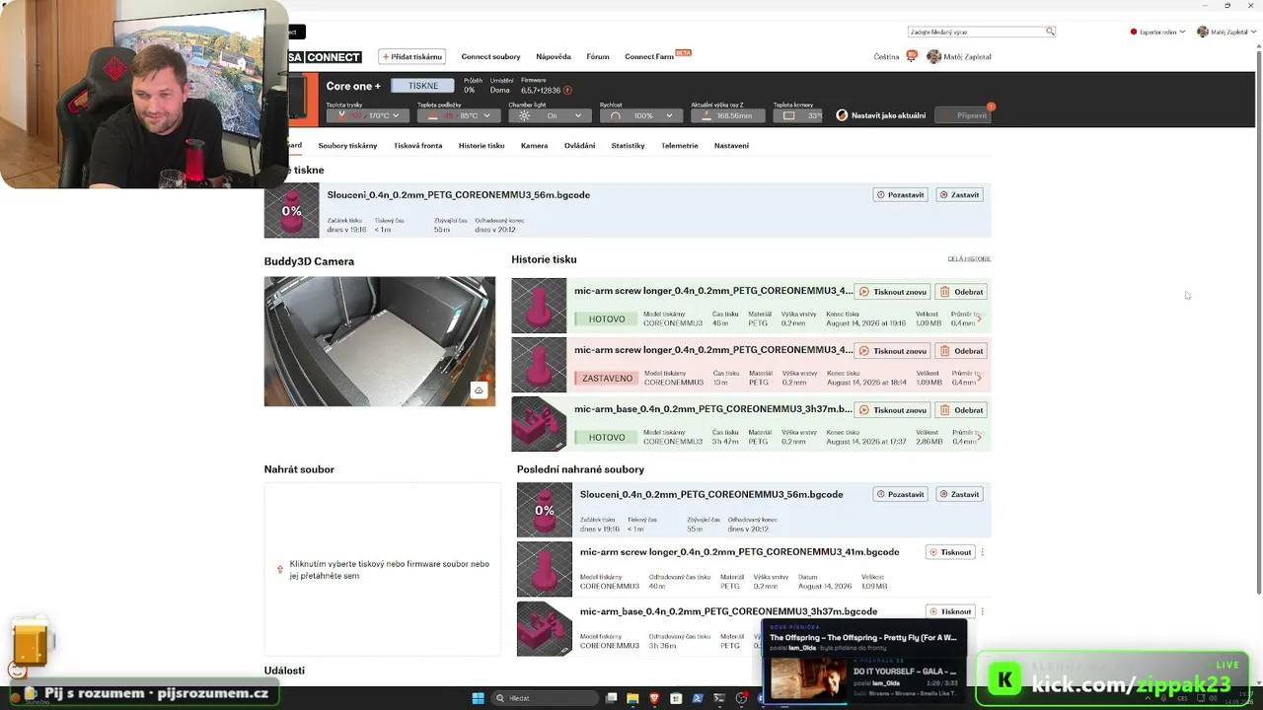Expand details arrow for the ZASTAVENO print row
Viewport: 1263px width, 710px height.
click(x=979, y=378)
